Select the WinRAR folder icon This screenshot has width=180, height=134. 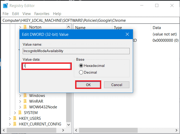coord(25,101)
